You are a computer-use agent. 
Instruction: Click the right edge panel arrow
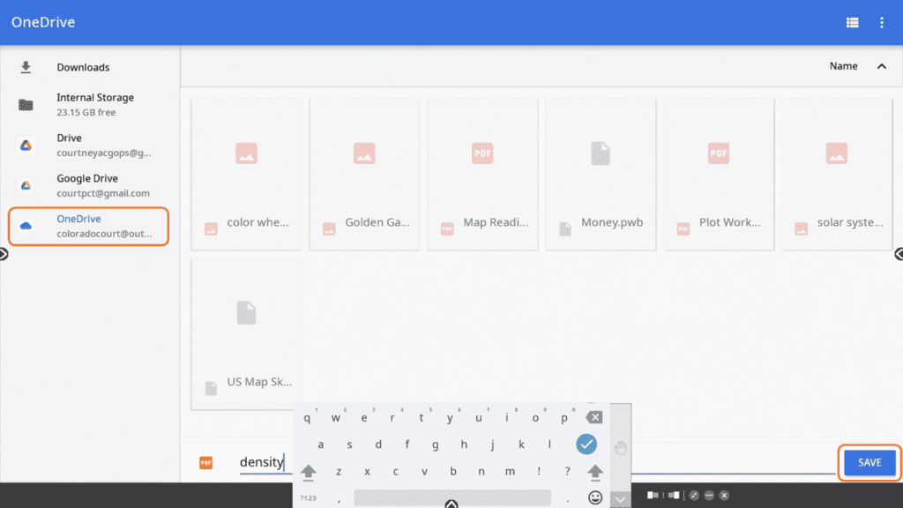click(x=899, y=254)
